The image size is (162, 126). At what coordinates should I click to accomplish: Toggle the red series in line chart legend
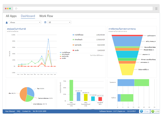(63, 59)
